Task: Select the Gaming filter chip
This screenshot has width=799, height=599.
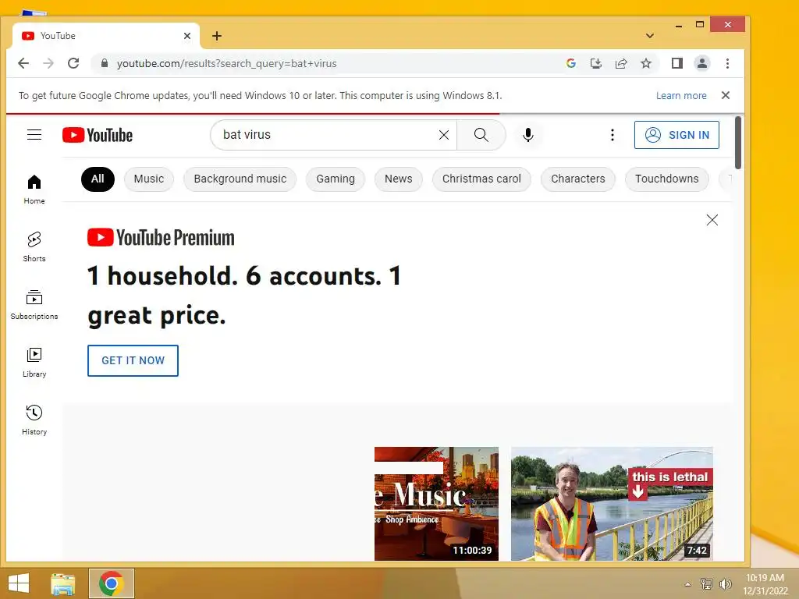Action: pyautogui.click(x=336, y=179)
